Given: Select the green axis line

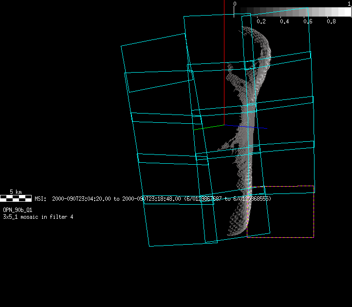Looking at the screenshot, I should [x=208, y=128].
